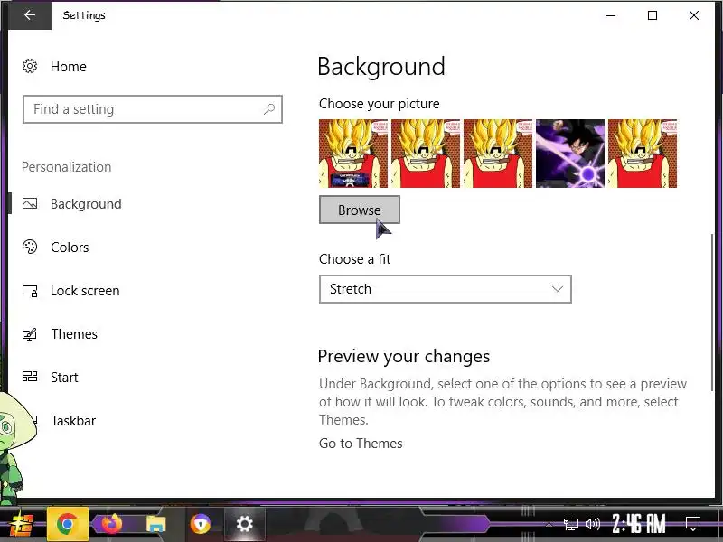This screenshot has width=723, height=542.
Task: Click Home in the sidebar
Action: coord(69,66)
